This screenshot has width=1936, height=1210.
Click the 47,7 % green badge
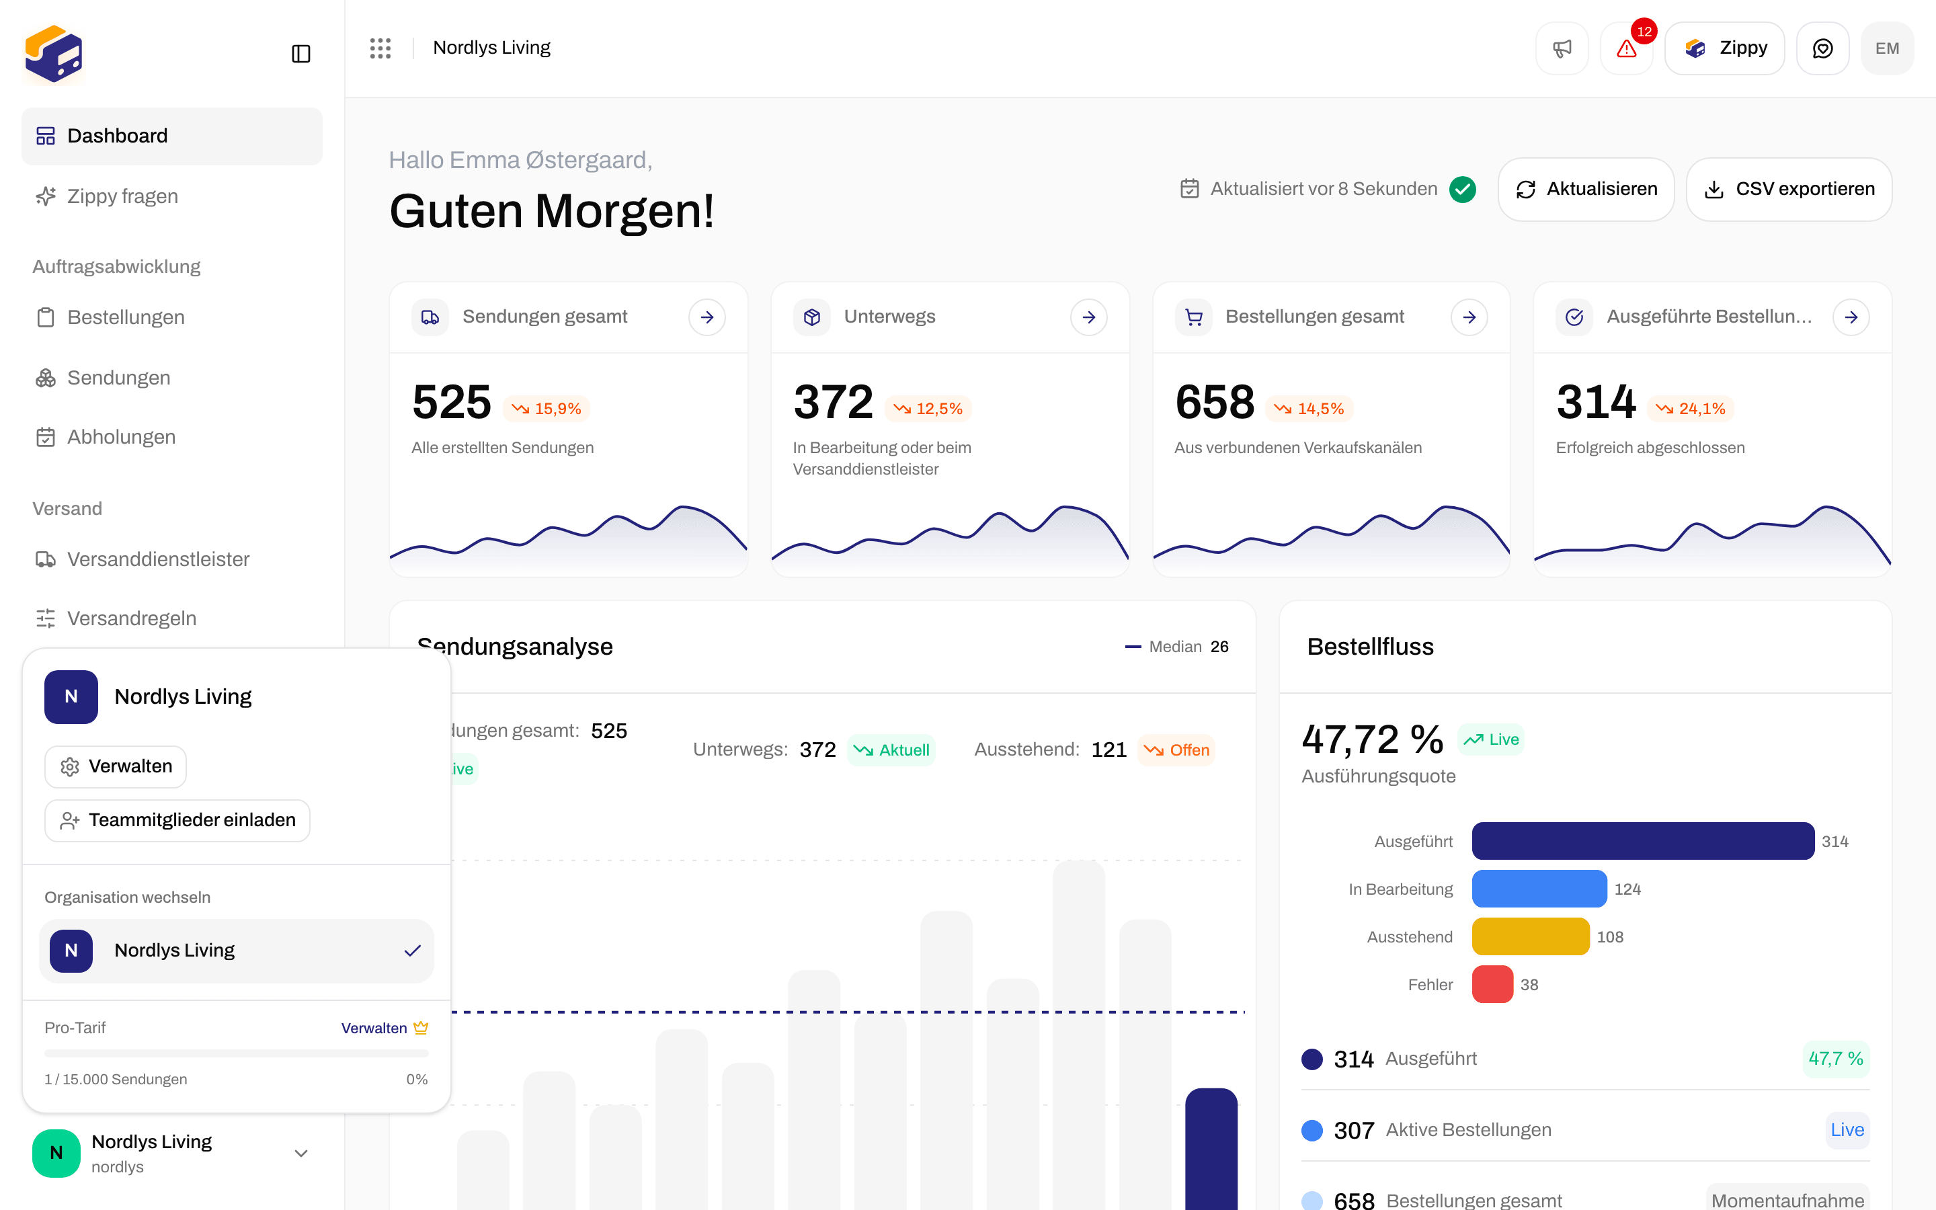click(x=1836, y=1059)
